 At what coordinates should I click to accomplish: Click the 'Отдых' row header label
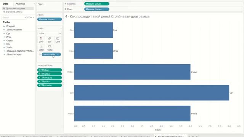tap(70, 72)
